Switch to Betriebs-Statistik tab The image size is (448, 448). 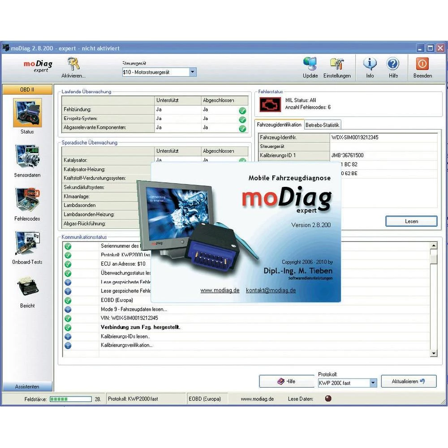(322, 125)
